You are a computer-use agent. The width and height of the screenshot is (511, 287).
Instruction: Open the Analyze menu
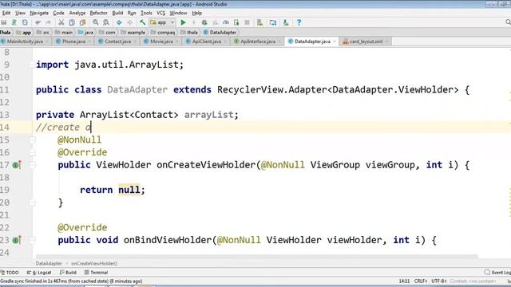77,13
